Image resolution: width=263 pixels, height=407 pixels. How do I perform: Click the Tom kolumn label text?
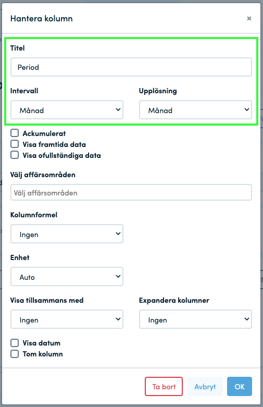point(43,354)
